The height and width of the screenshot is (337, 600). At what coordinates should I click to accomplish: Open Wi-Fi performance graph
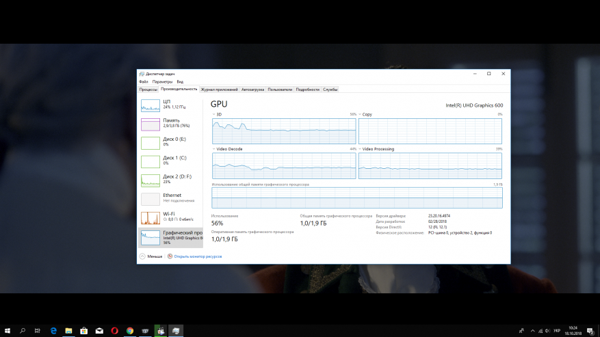point(151,217)
